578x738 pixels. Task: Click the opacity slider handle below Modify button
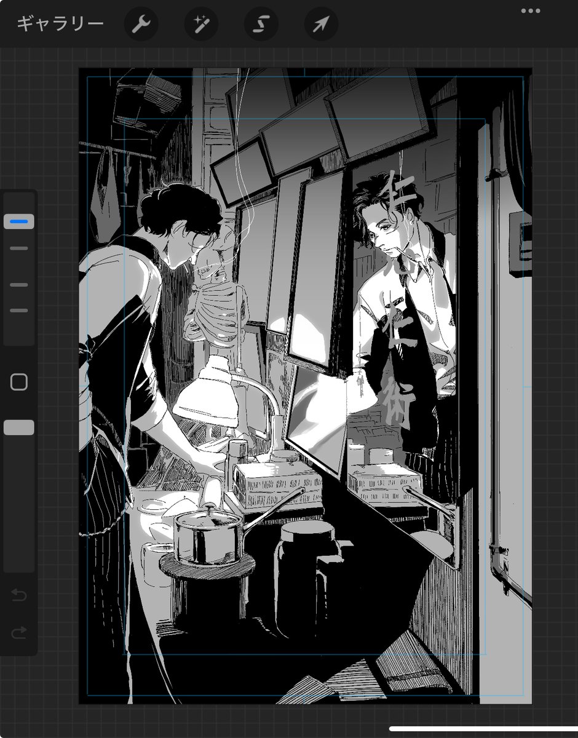point(19,428)
